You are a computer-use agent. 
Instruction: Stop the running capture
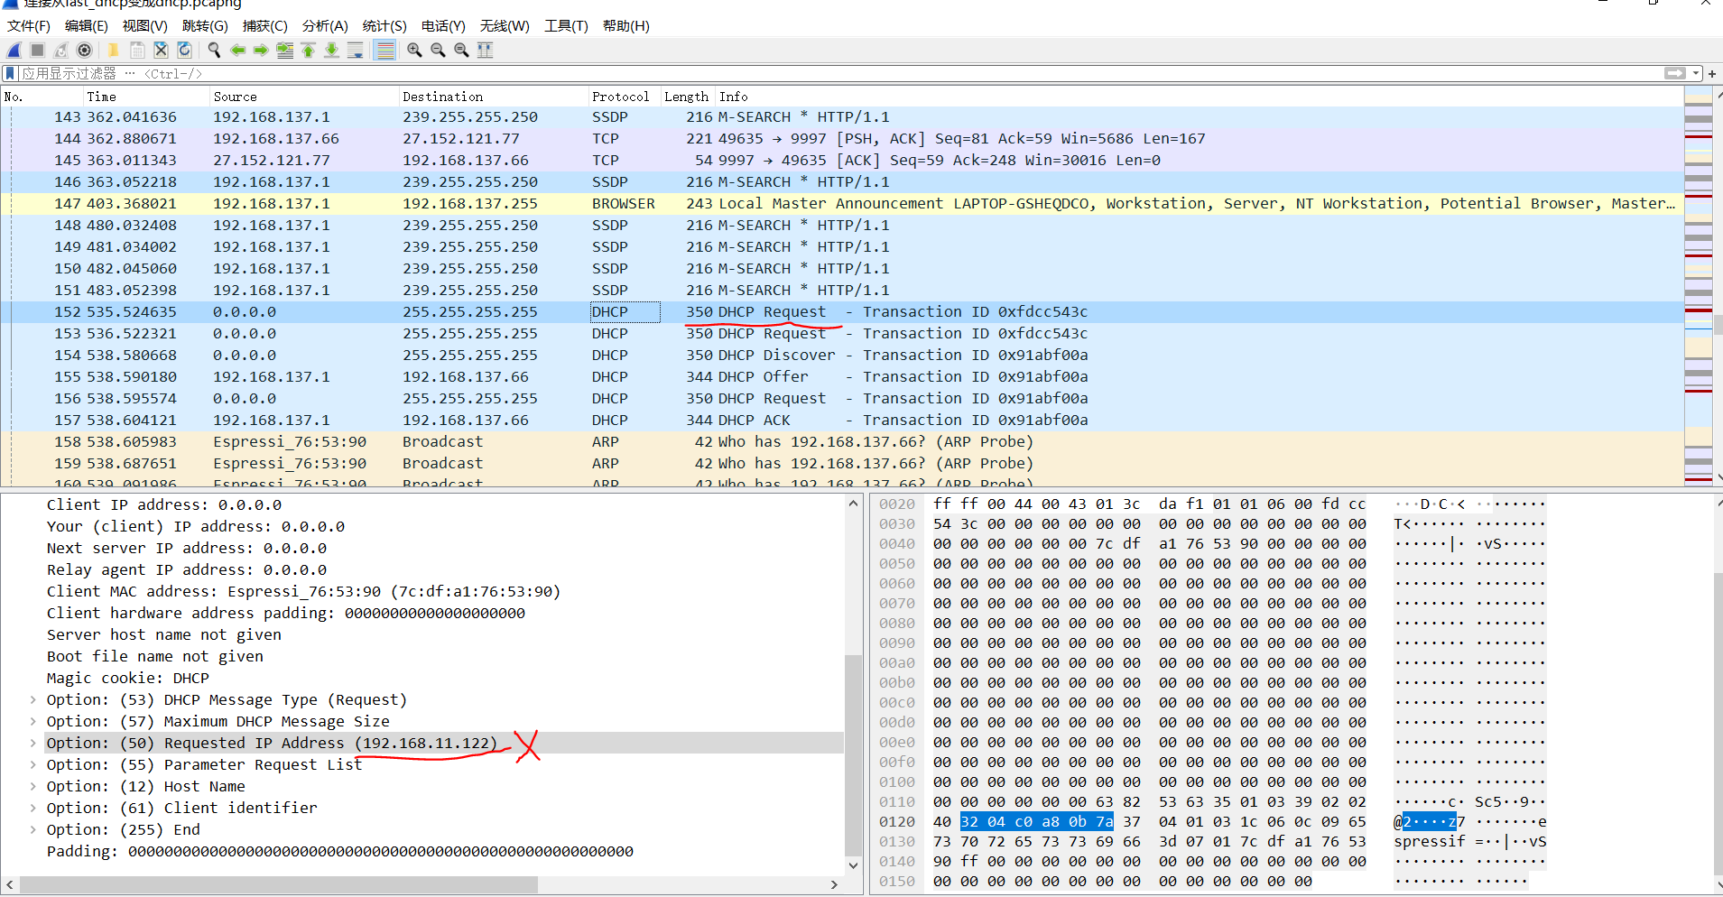(38, 51)
